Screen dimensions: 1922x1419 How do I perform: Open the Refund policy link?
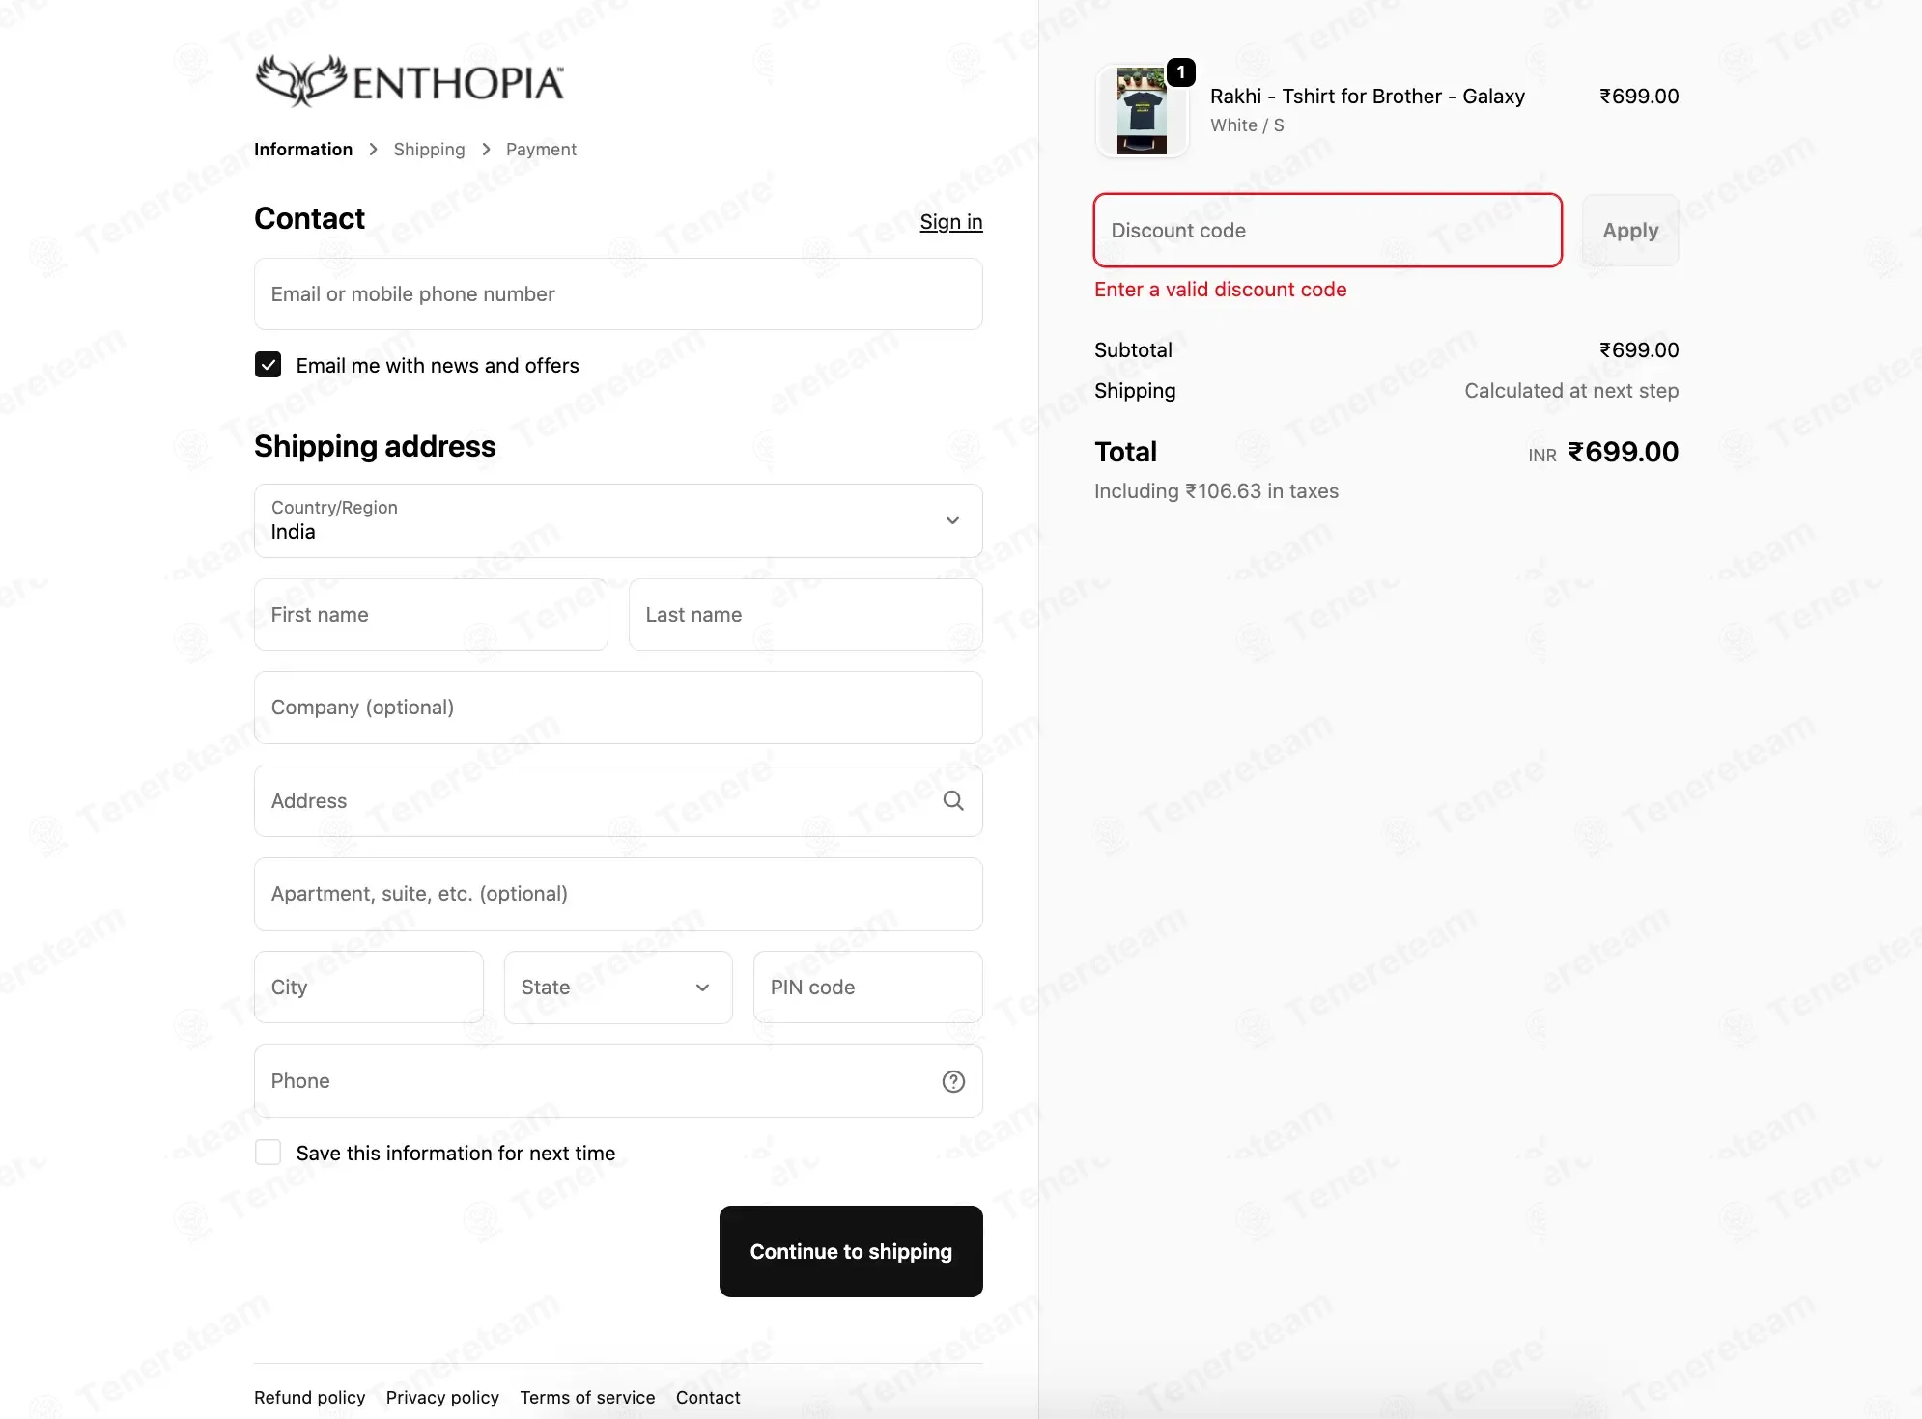point(309,1398)
